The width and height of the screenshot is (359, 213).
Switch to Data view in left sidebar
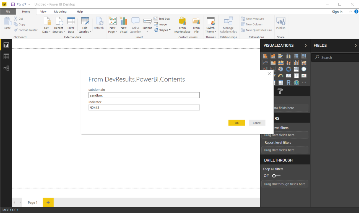tap(6, 57)
